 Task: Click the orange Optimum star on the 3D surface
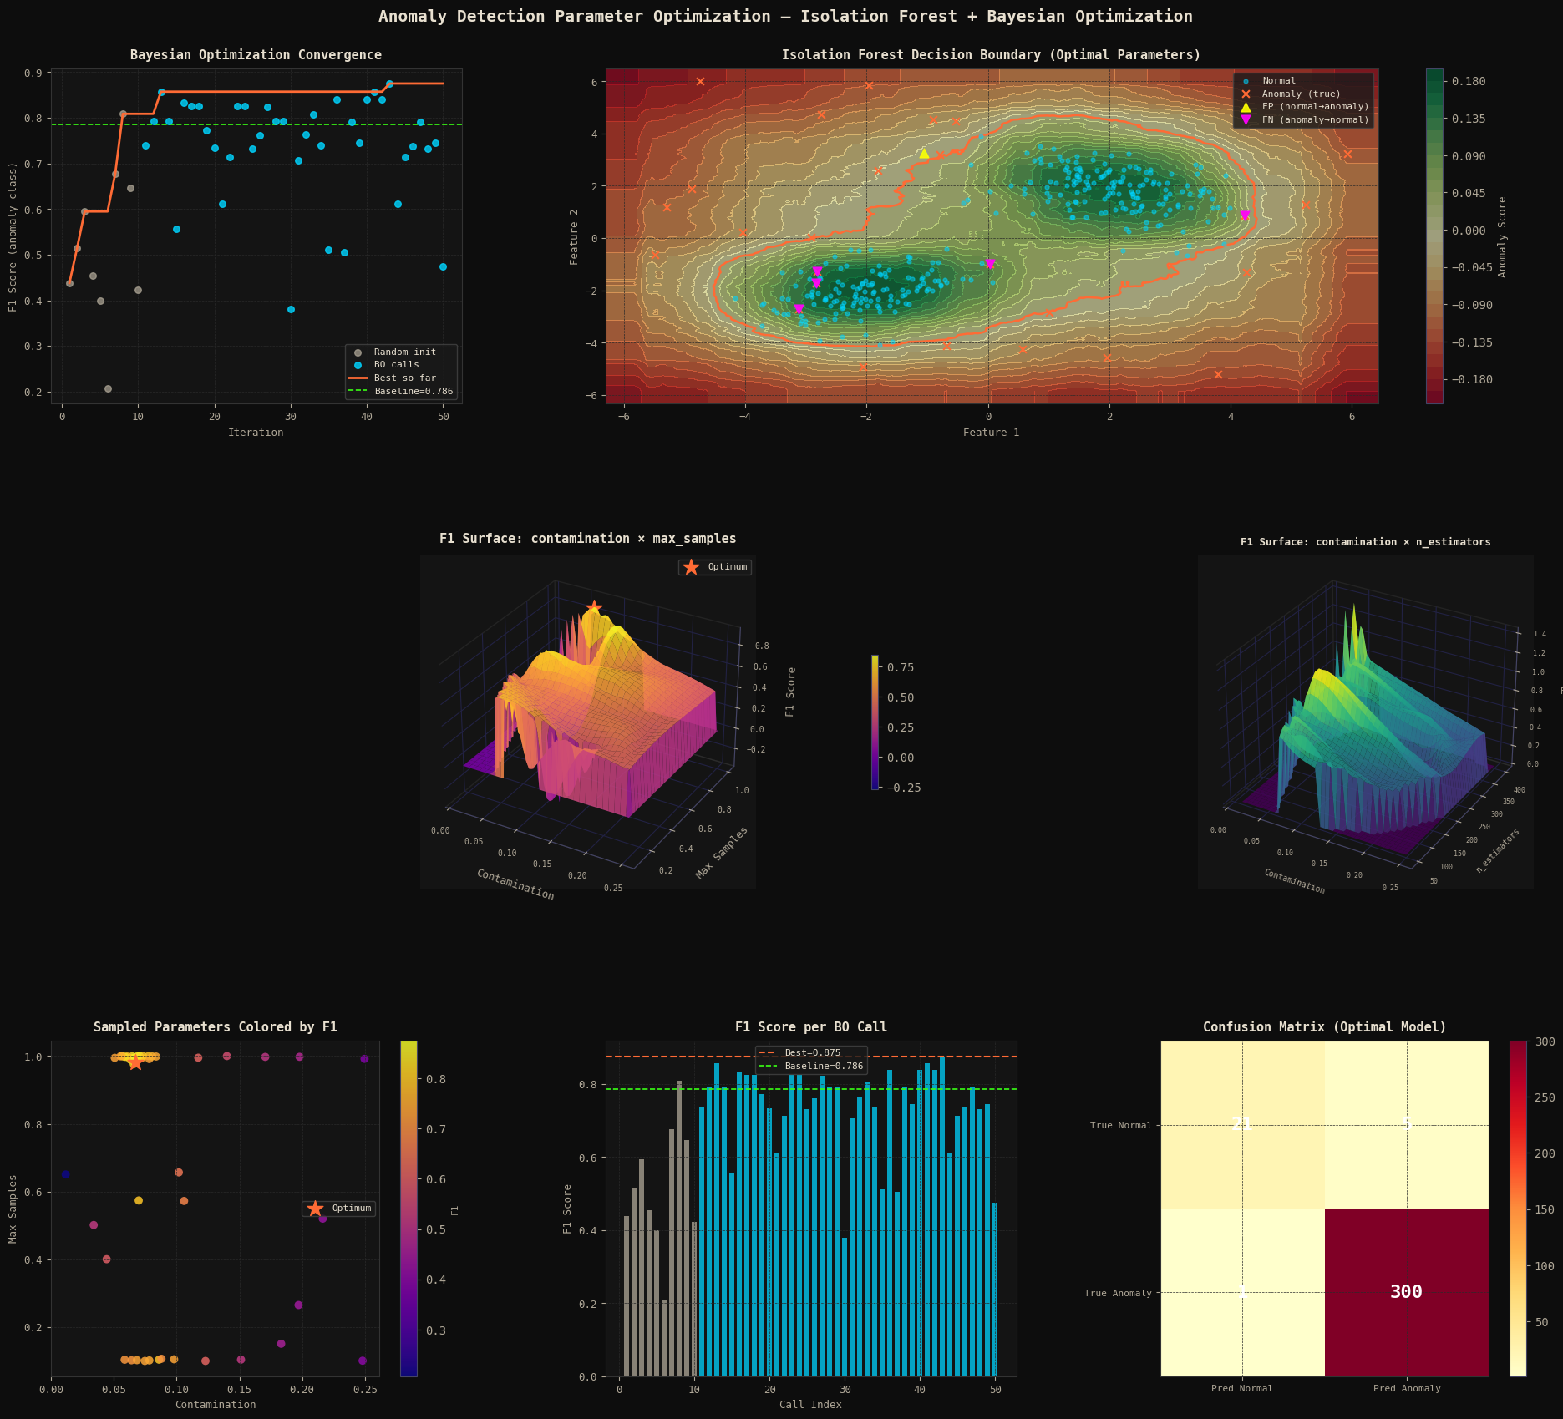[x=593, y=606]
